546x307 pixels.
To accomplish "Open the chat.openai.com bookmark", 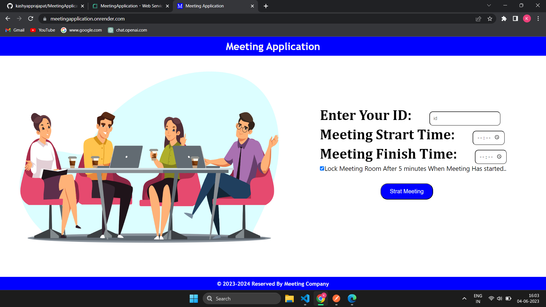I will (x=127, y=30).
